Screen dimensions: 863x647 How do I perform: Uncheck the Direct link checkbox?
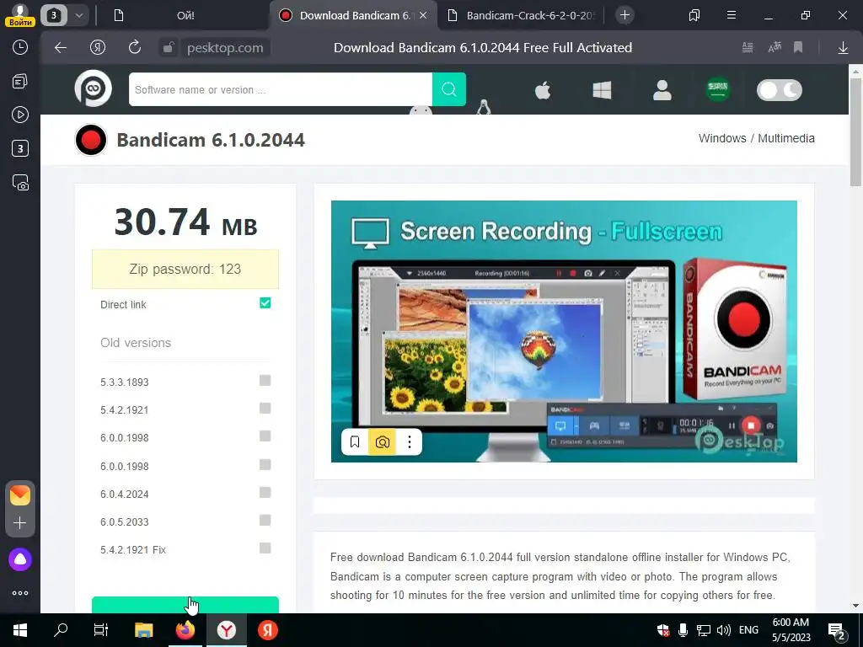pyautogui.click(x=265, y=303)
